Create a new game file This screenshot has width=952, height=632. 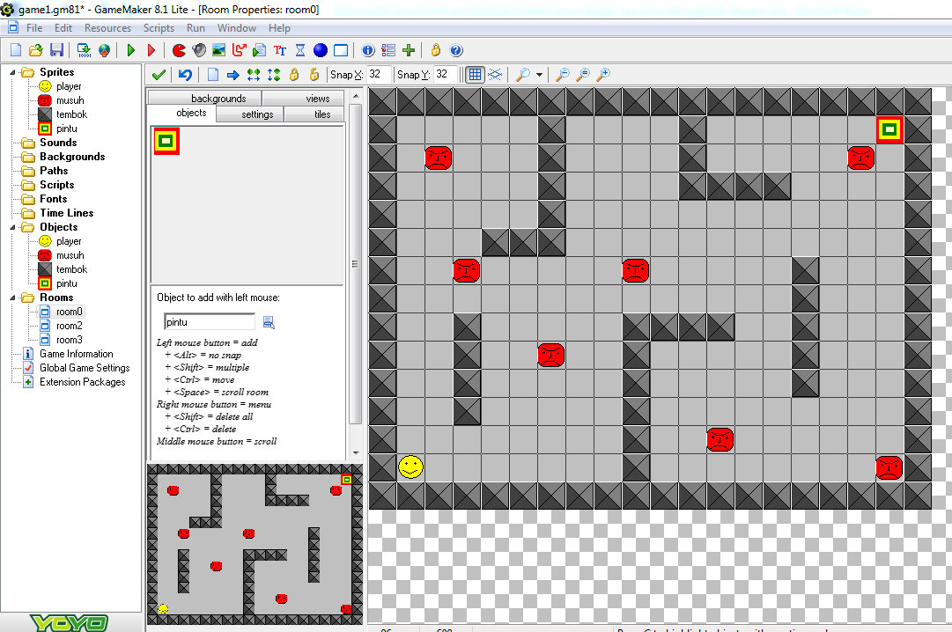coord(17,50)
